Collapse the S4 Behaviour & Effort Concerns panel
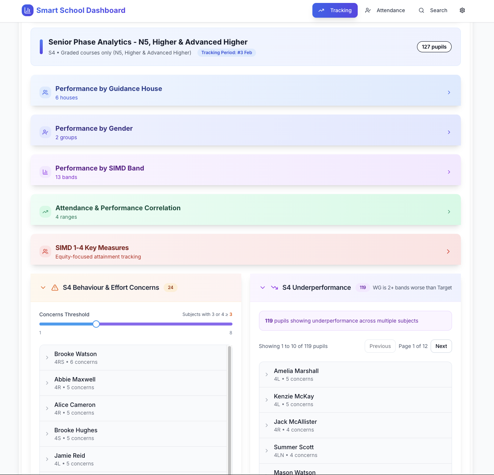Screen dimensions: 494x475 [43, 288]
